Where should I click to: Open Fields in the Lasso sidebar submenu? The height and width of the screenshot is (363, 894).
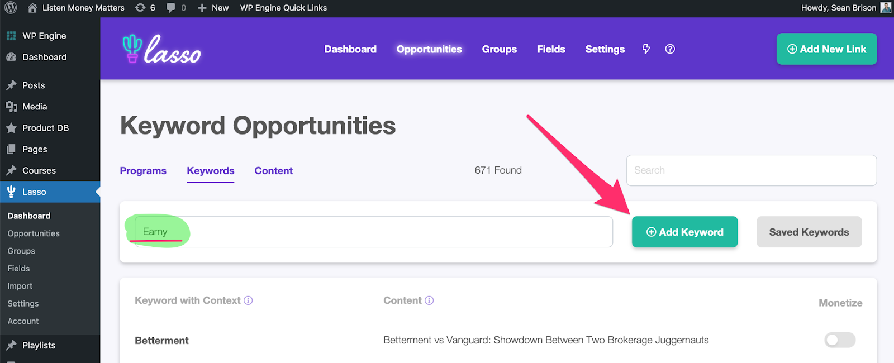18,269
